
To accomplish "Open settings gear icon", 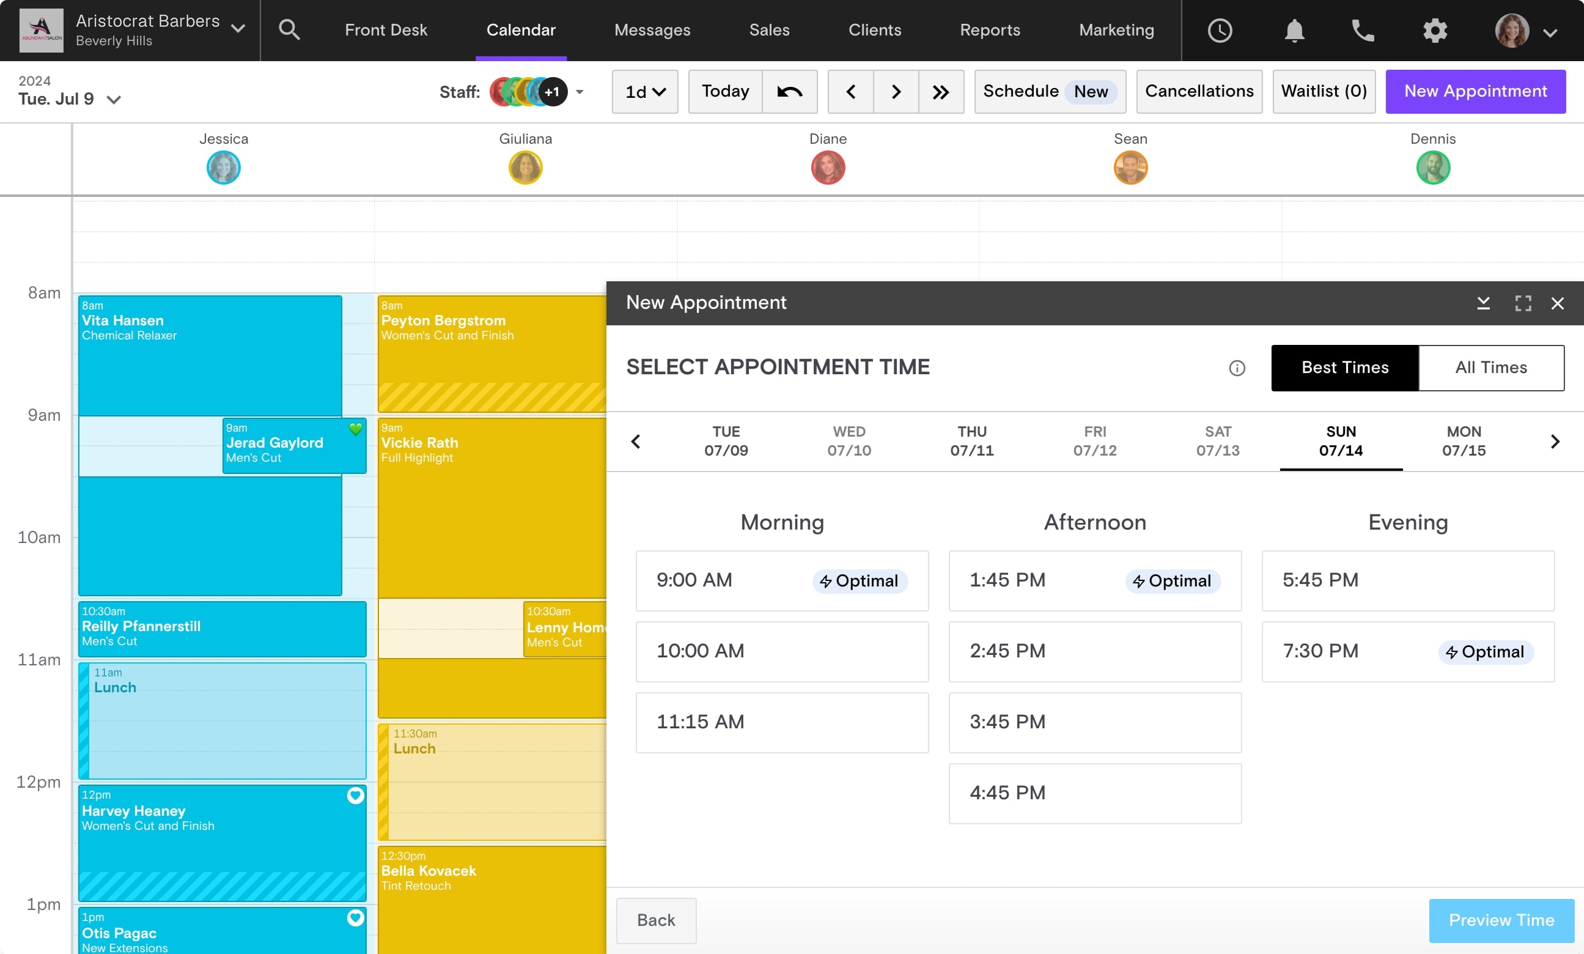I will (1435, 30).
